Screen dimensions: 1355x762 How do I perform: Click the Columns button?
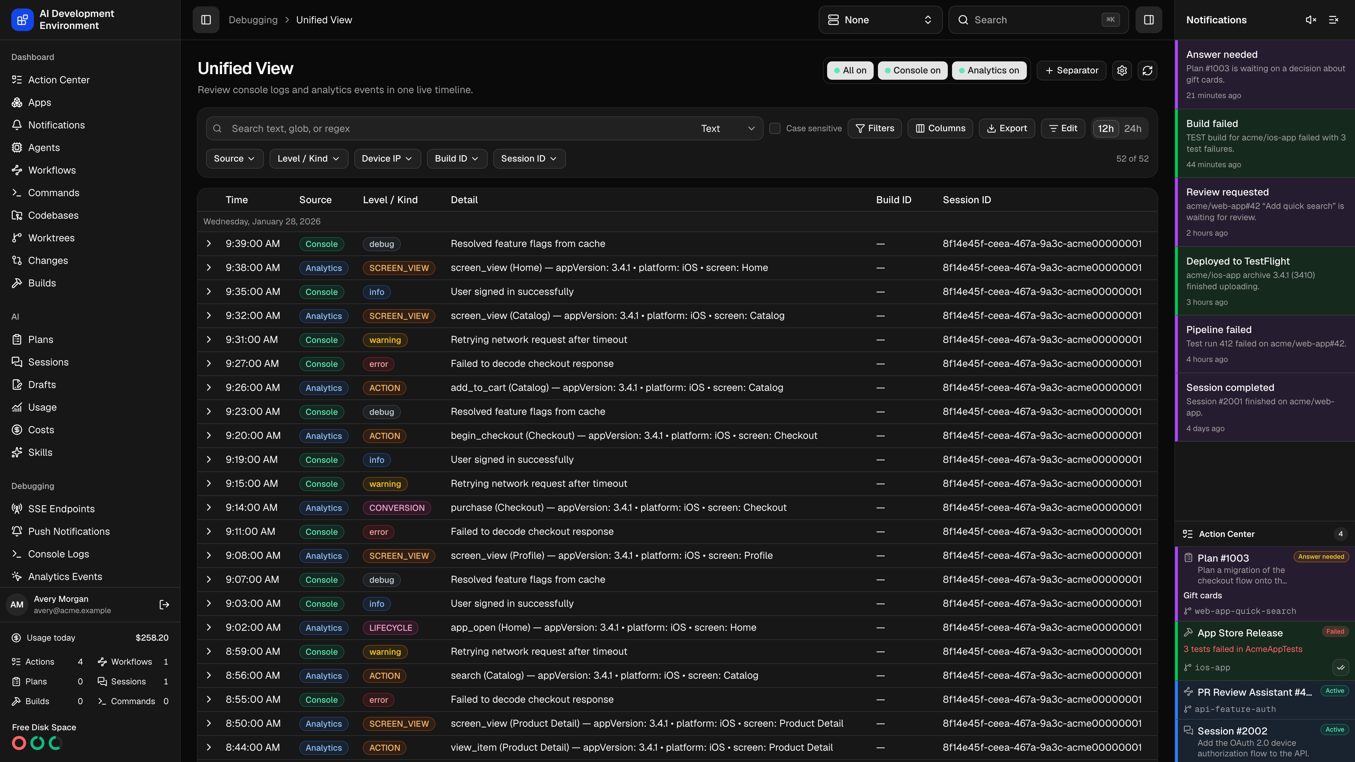pyautogui.click(x=940, y=129)
